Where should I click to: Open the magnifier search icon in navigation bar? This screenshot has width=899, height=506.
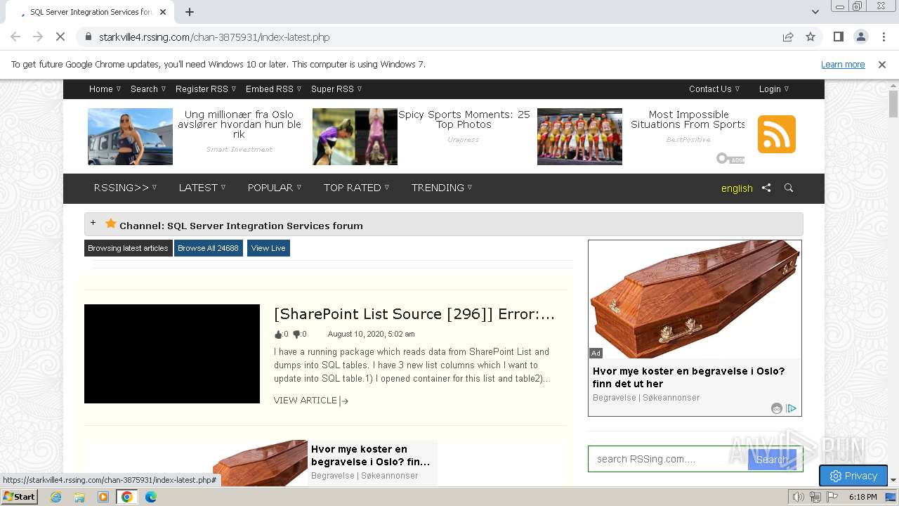pos(789,188)
